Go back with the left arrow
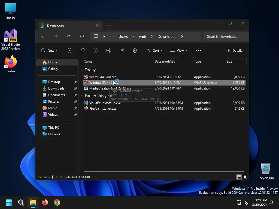Viewport: 279px width, 209px height. pos(43,36)
